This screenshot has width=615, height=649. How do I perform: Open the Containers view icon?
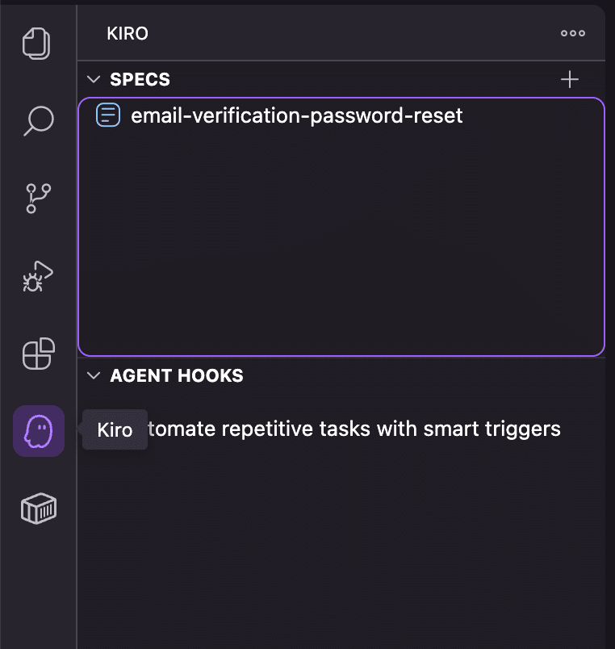click(x=38, y=509)
